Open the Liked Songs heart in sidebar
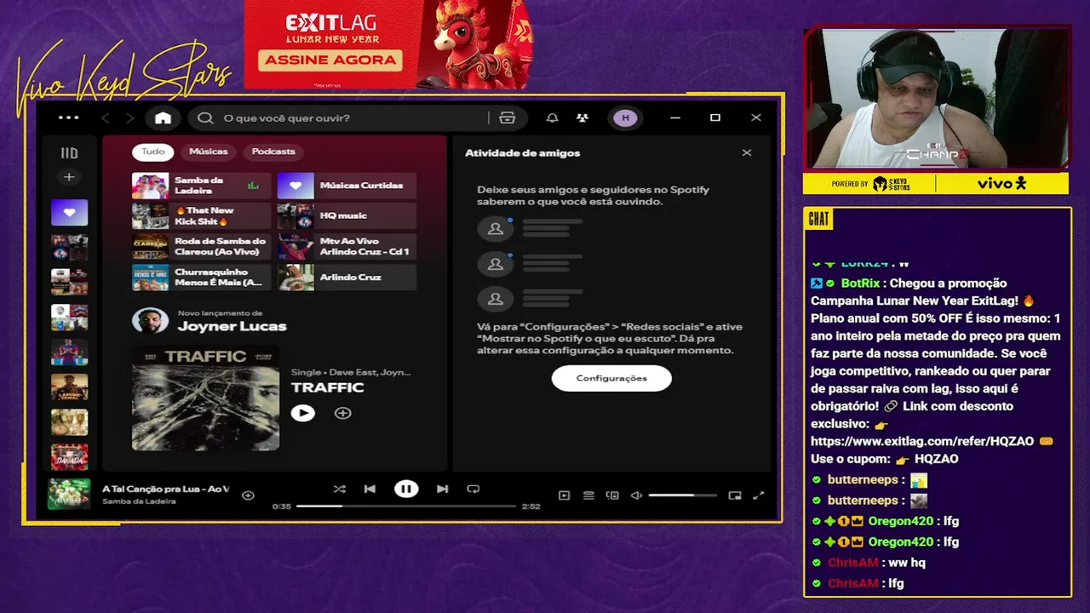This screenshot has width=1090, height=613. coord(70,212)
